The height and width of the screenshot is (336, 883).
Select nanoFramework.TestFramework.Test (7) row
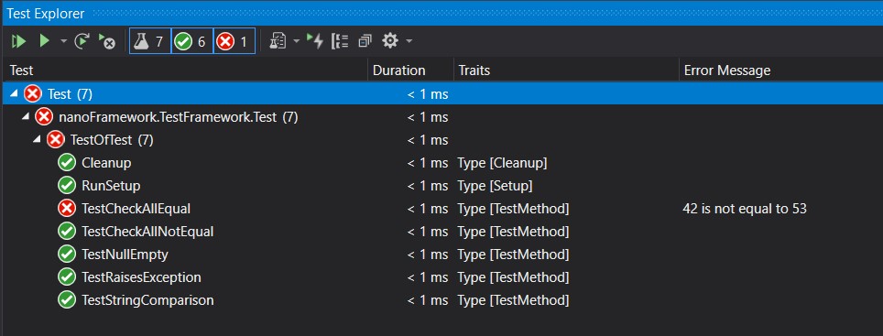441,117
